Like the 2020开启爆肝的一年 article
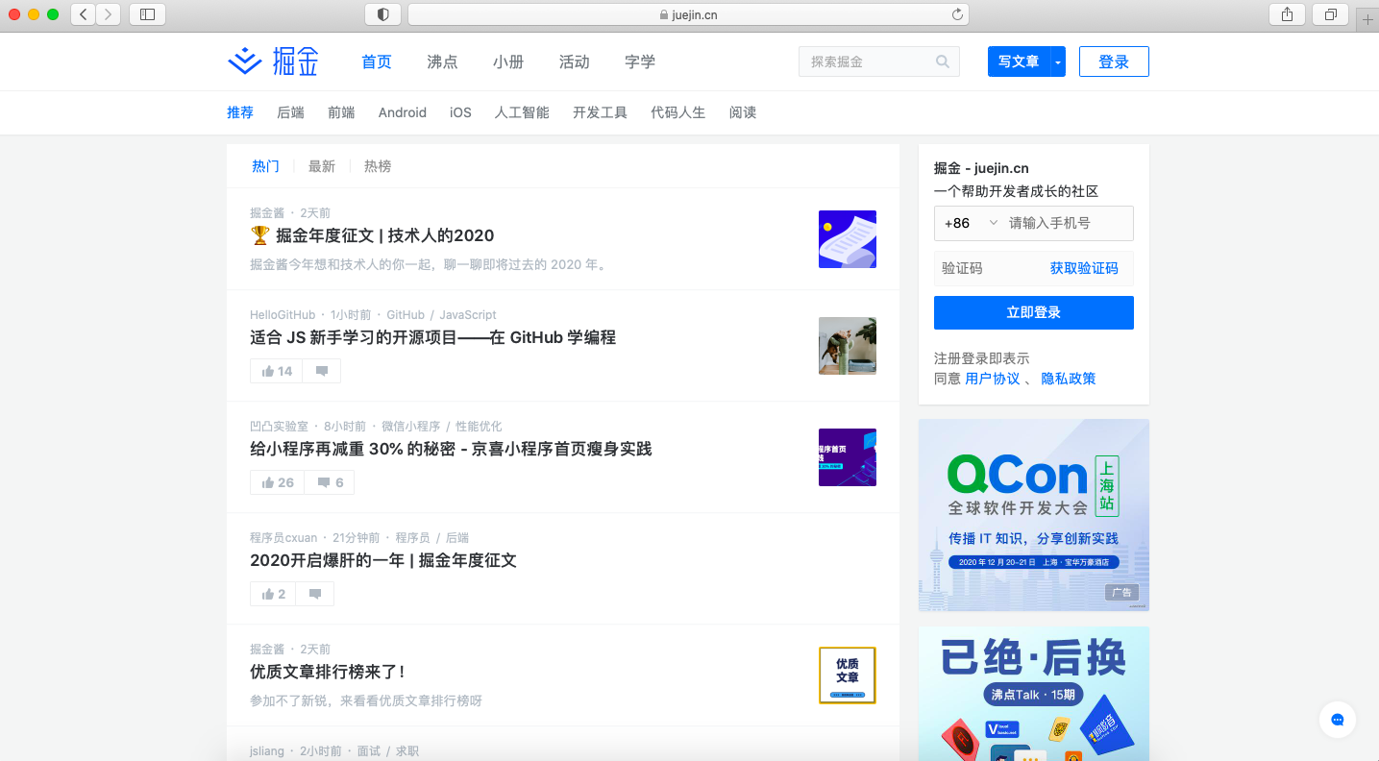Screen dimensions: 1379x761 [274, 594]
